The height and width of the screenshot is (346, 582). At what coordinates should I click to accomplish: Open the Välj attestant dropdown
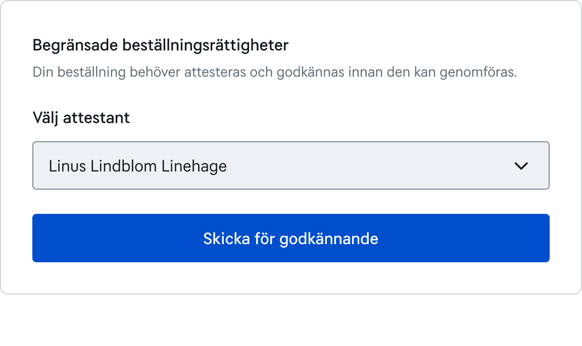(291, 165)
